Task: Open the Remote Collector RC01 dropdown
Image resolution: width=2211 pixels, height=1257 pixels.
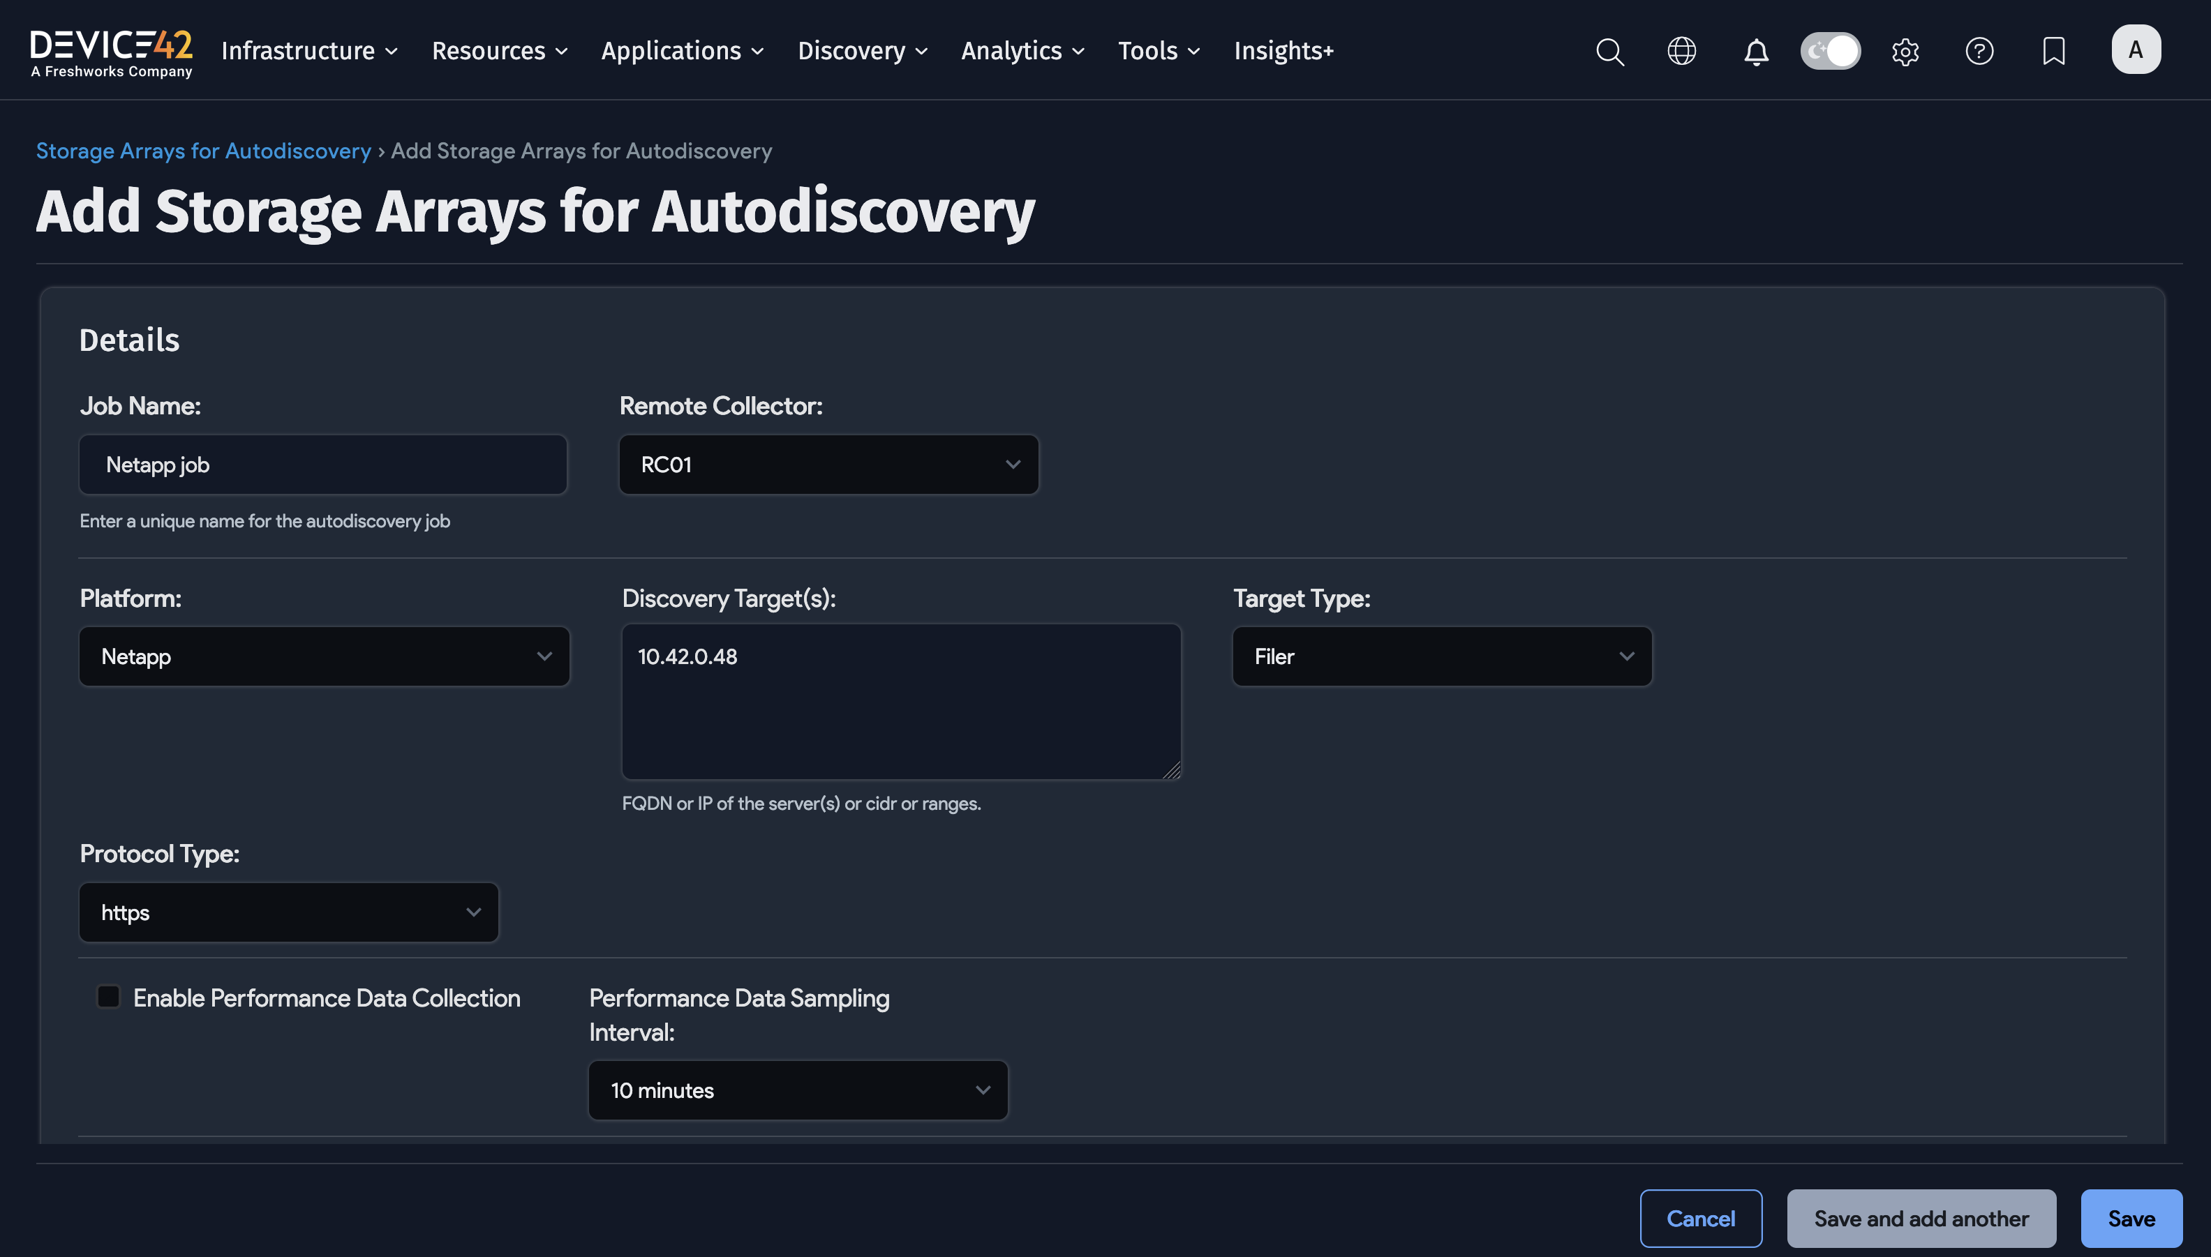Action: tap(828, 465)
